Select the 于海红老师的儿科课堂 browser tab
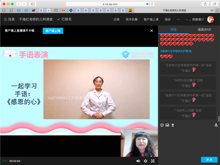This screenshot has width=220, height=165. pos(175,10)
